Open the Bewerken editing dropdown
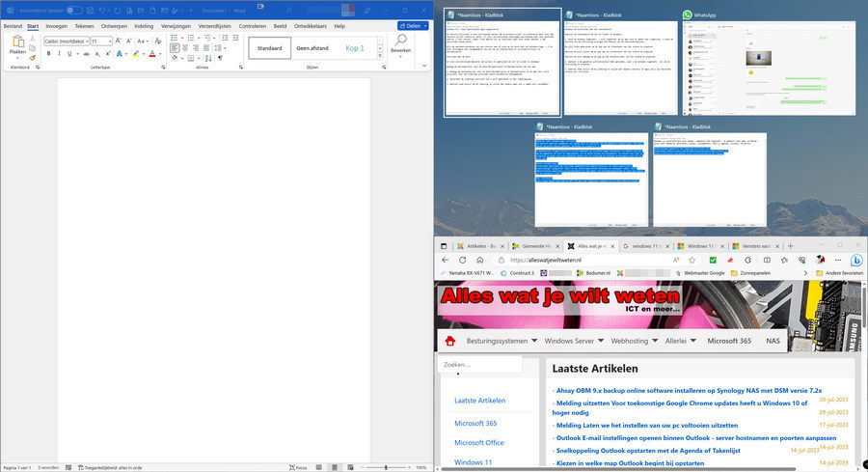This screenshot has width=868, height=472. click(401, 45)
